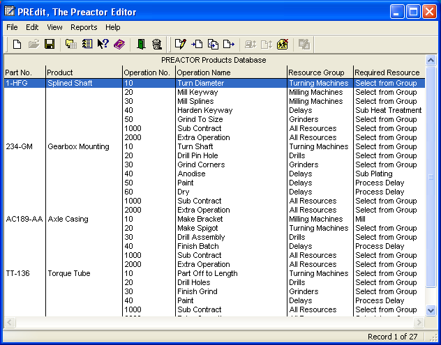This screenshot has width=441, height=345.
Task: Click the green exit door icon
Action: click(141, 44)
